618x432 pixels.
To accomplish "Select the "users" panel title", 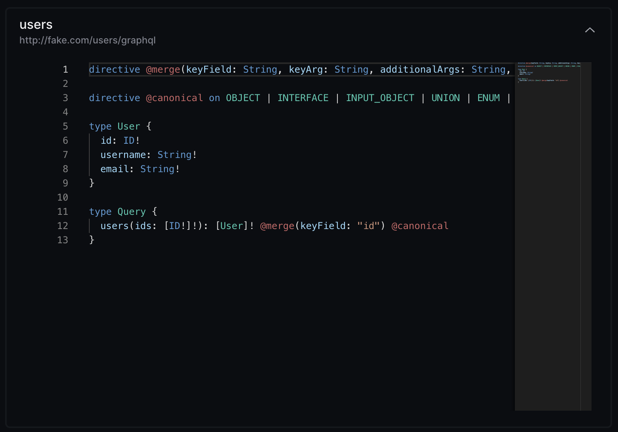I will 36,24.
